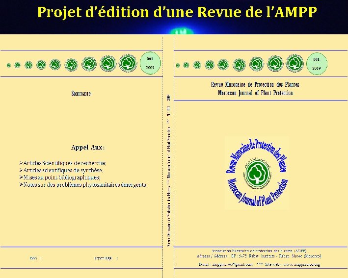Click the "Dépôt légal :" label
The image size is (348, 278).
(106, 258)
